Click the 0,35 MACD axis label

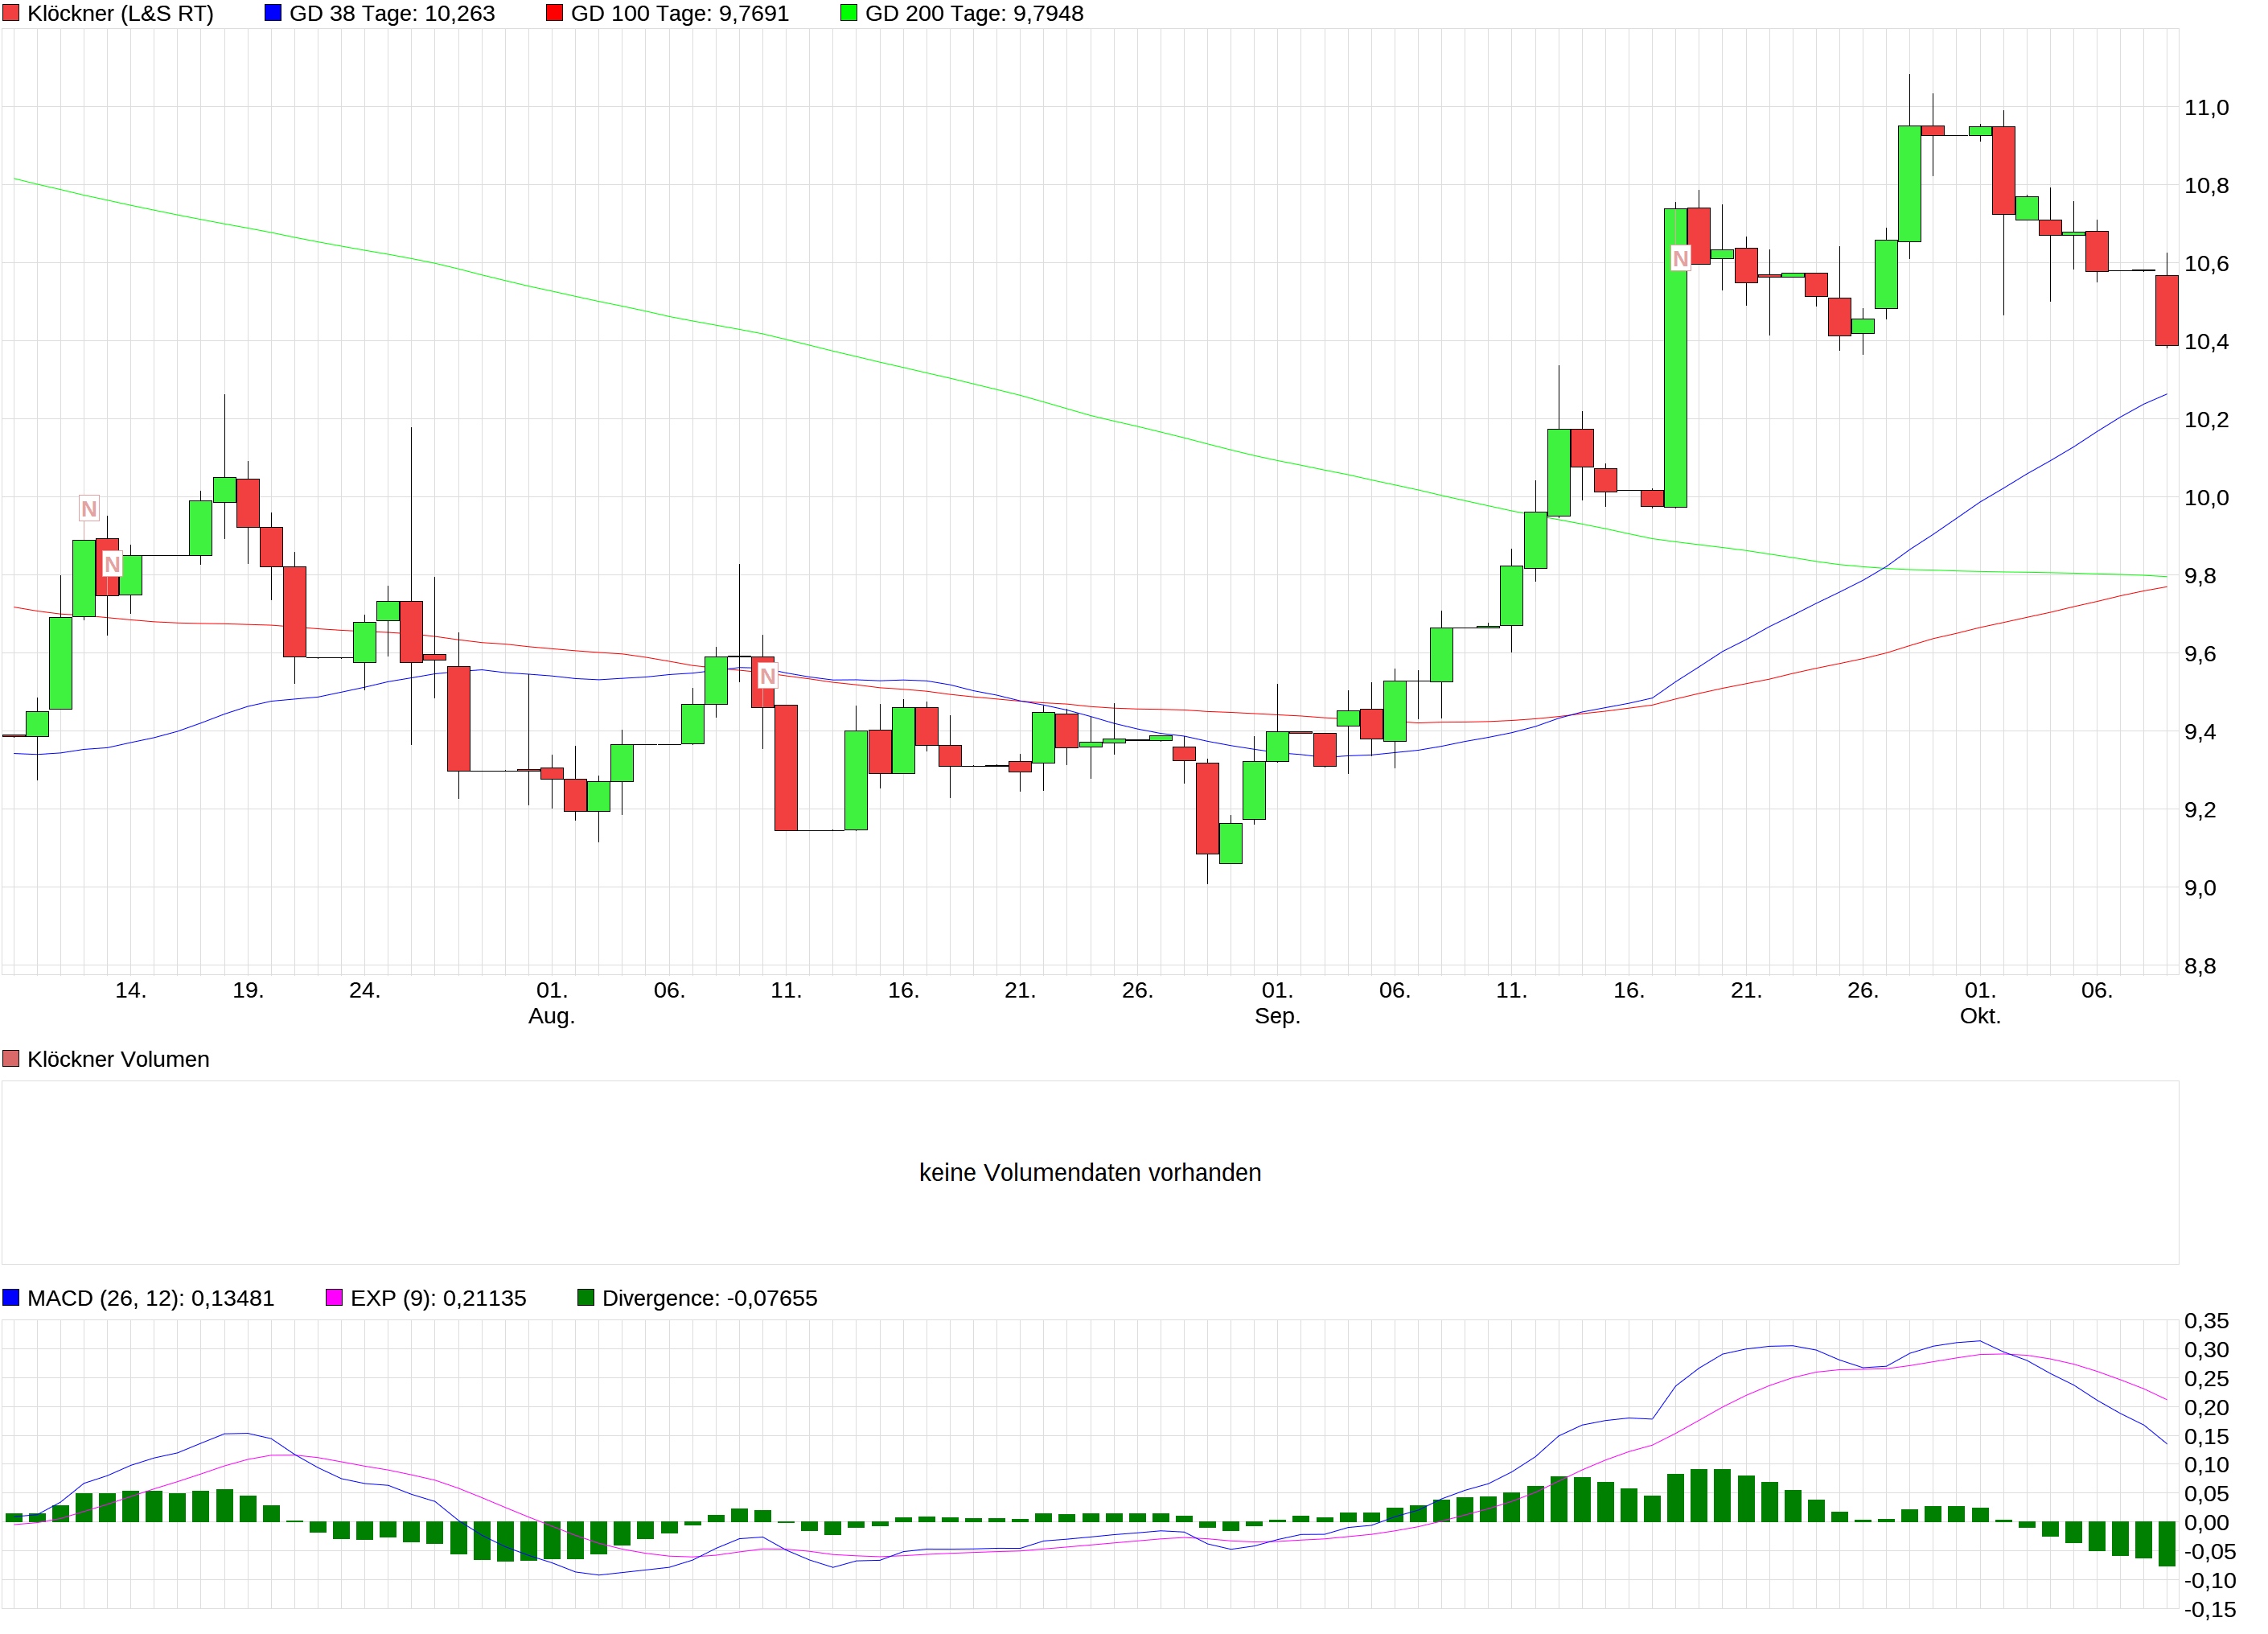tap(2206, 1321)
